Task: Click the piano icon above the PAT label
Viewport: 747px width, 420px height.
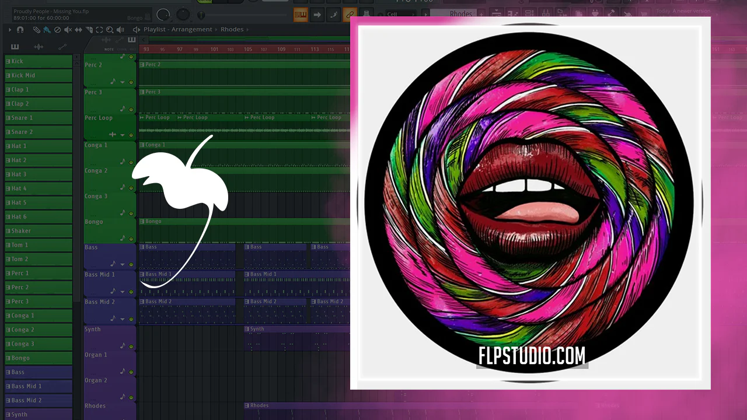Action: tap(131, 40)
